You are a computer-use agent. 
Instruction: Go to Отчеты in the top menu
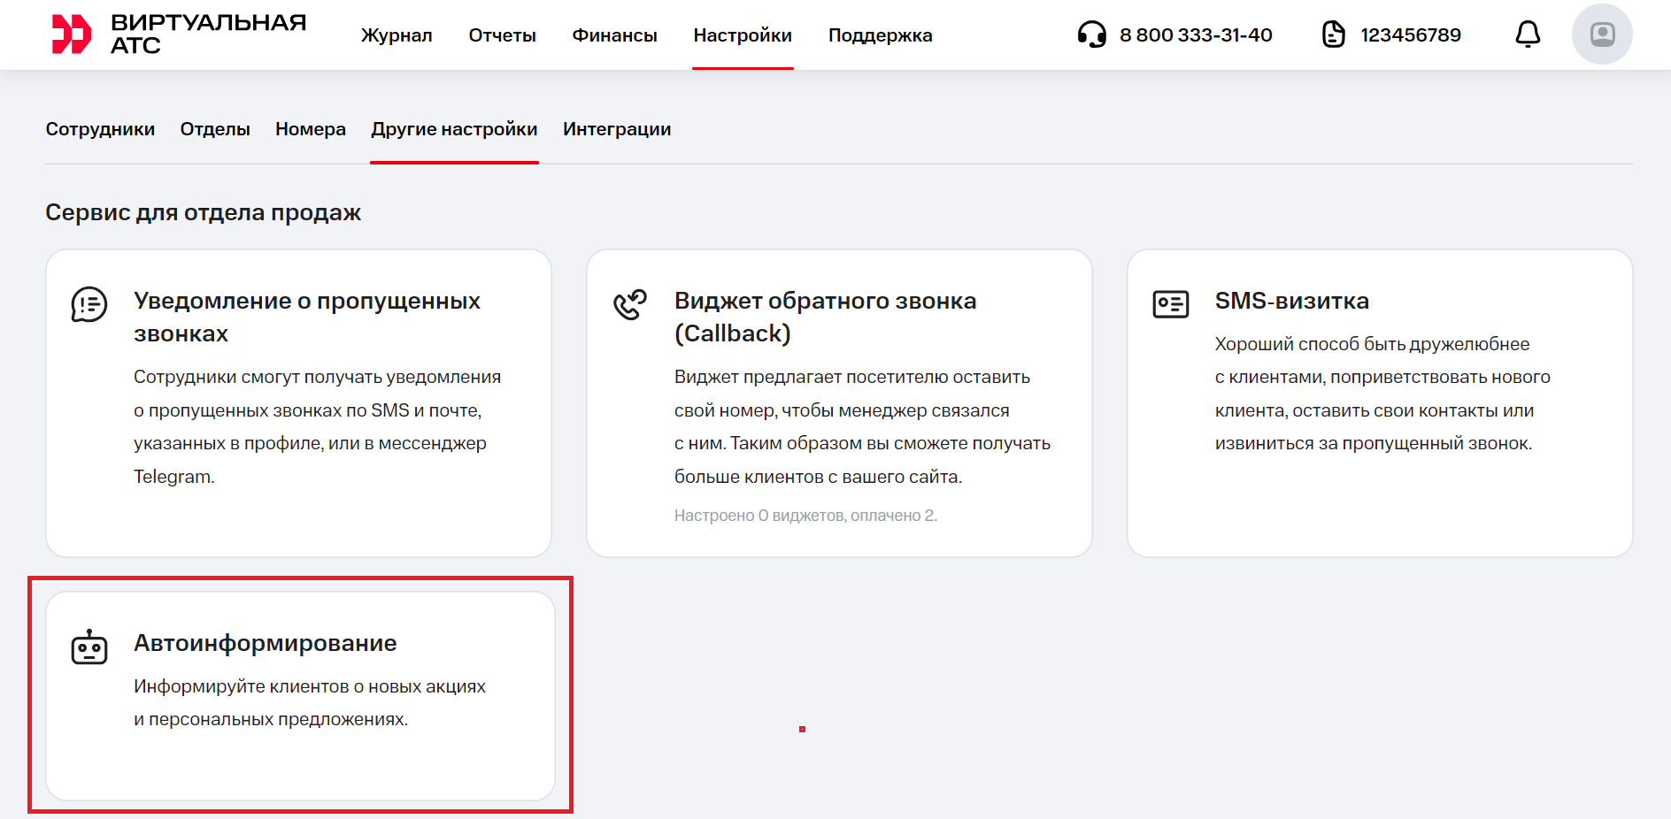point(502,35)
